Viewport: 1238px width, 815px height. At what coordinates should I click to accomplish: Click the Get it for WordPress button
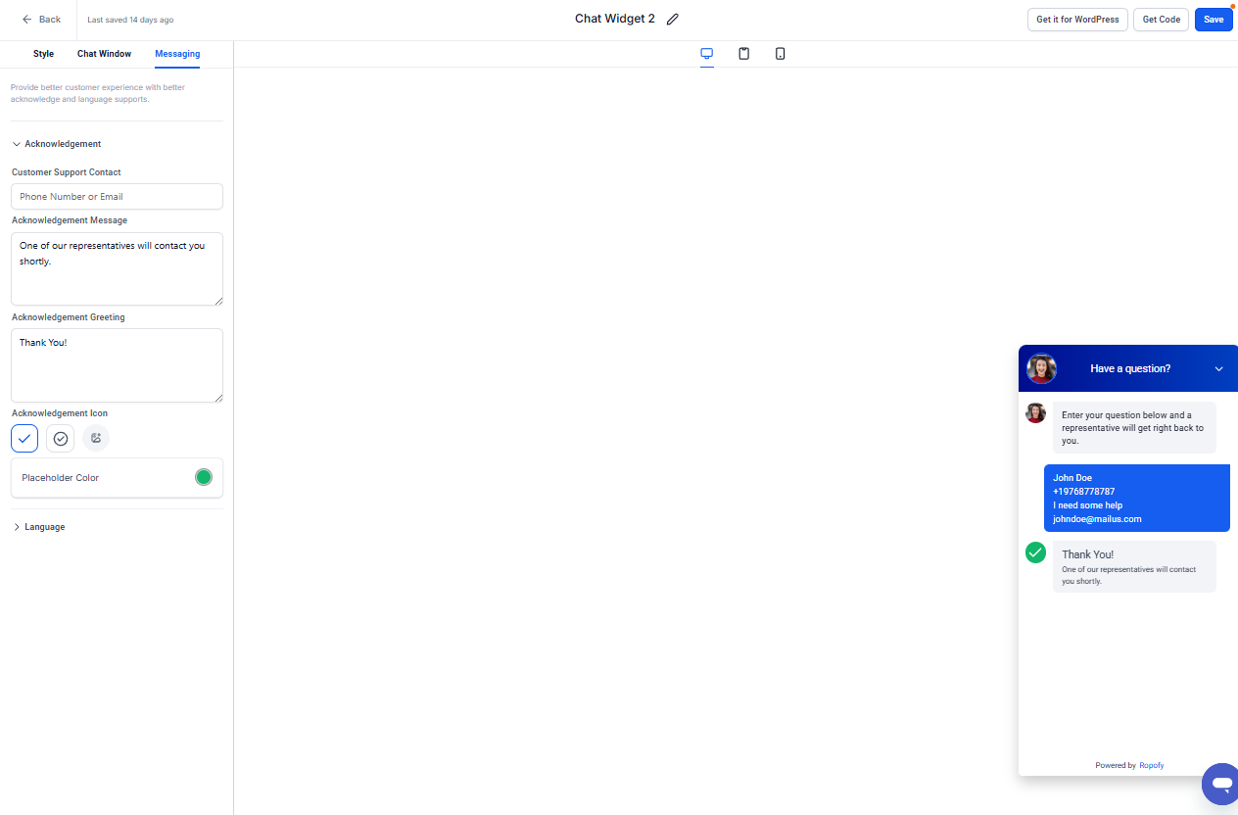(1077, 20)
